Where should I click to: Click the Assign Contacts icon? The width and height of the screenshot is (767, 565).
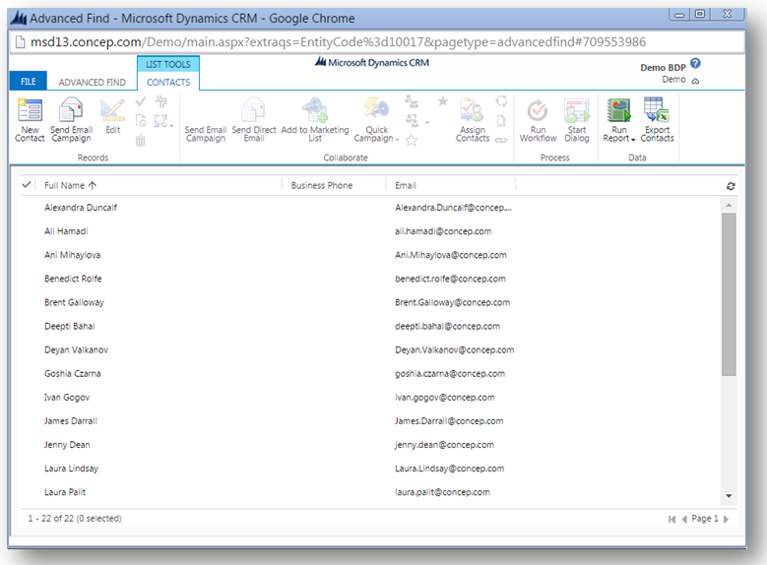(472, 109)
